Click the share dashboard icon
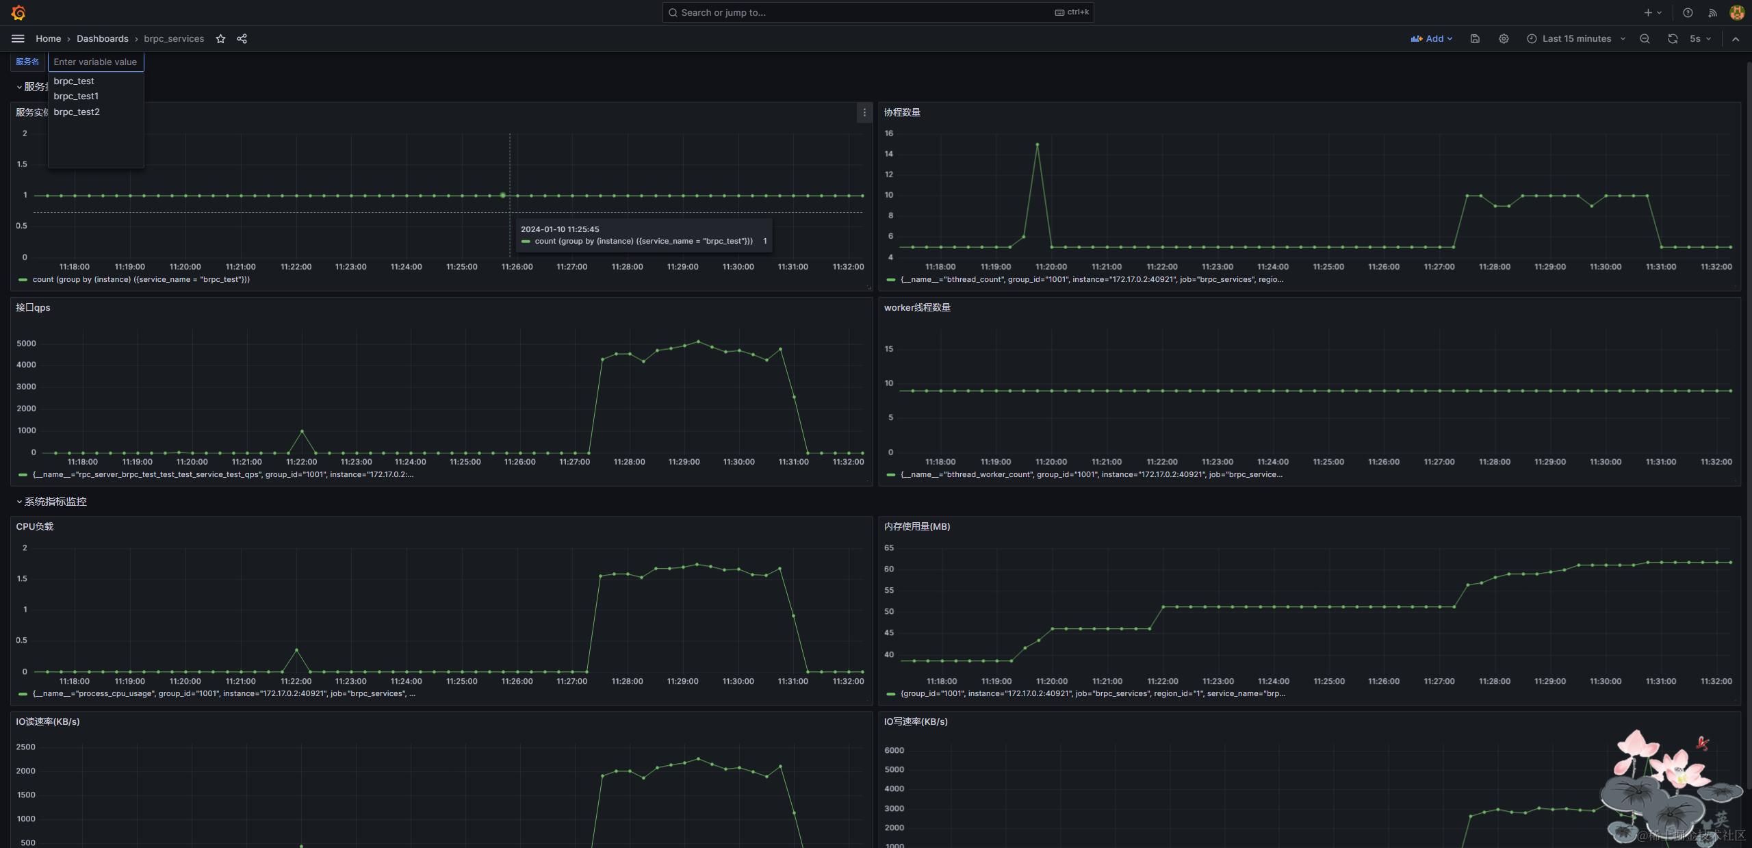Viewport: 1752px width, 848px height. point(242,39)
